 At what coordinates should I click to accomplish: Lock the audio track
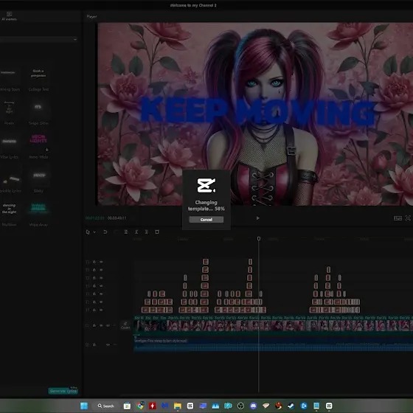pos(94,344)
